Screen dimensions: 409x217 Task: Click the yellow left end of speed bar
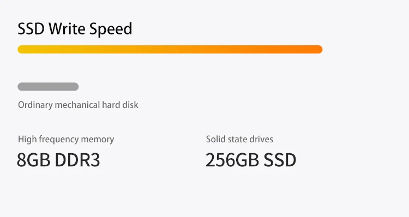tap(22, 49)
